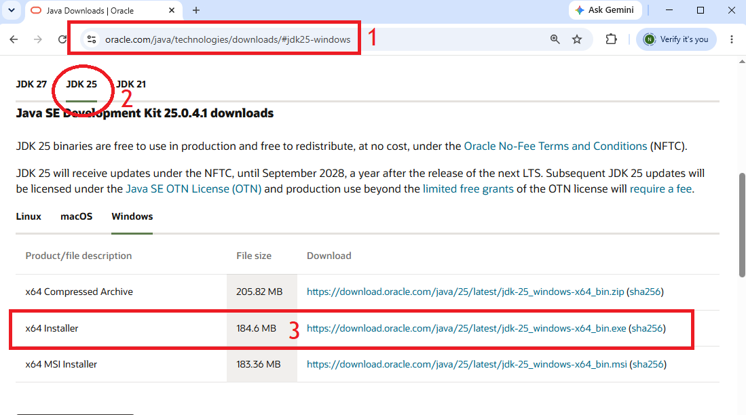The width and height of the screenshot is (746, 415).
Task: Click the page vertical scrollbar thumb
Action: 742,225
